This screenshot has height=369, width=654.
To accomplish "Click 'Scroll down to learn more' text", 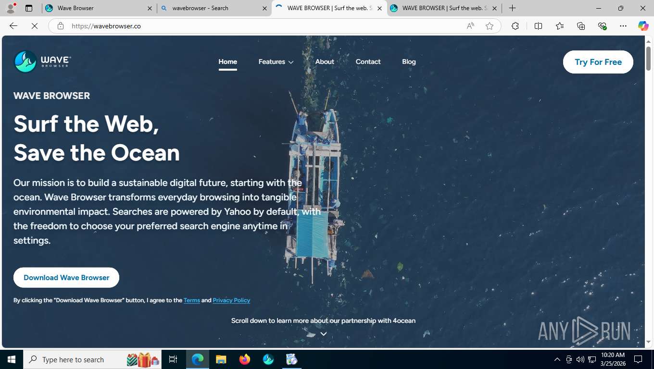I will [x=323, y=320].
